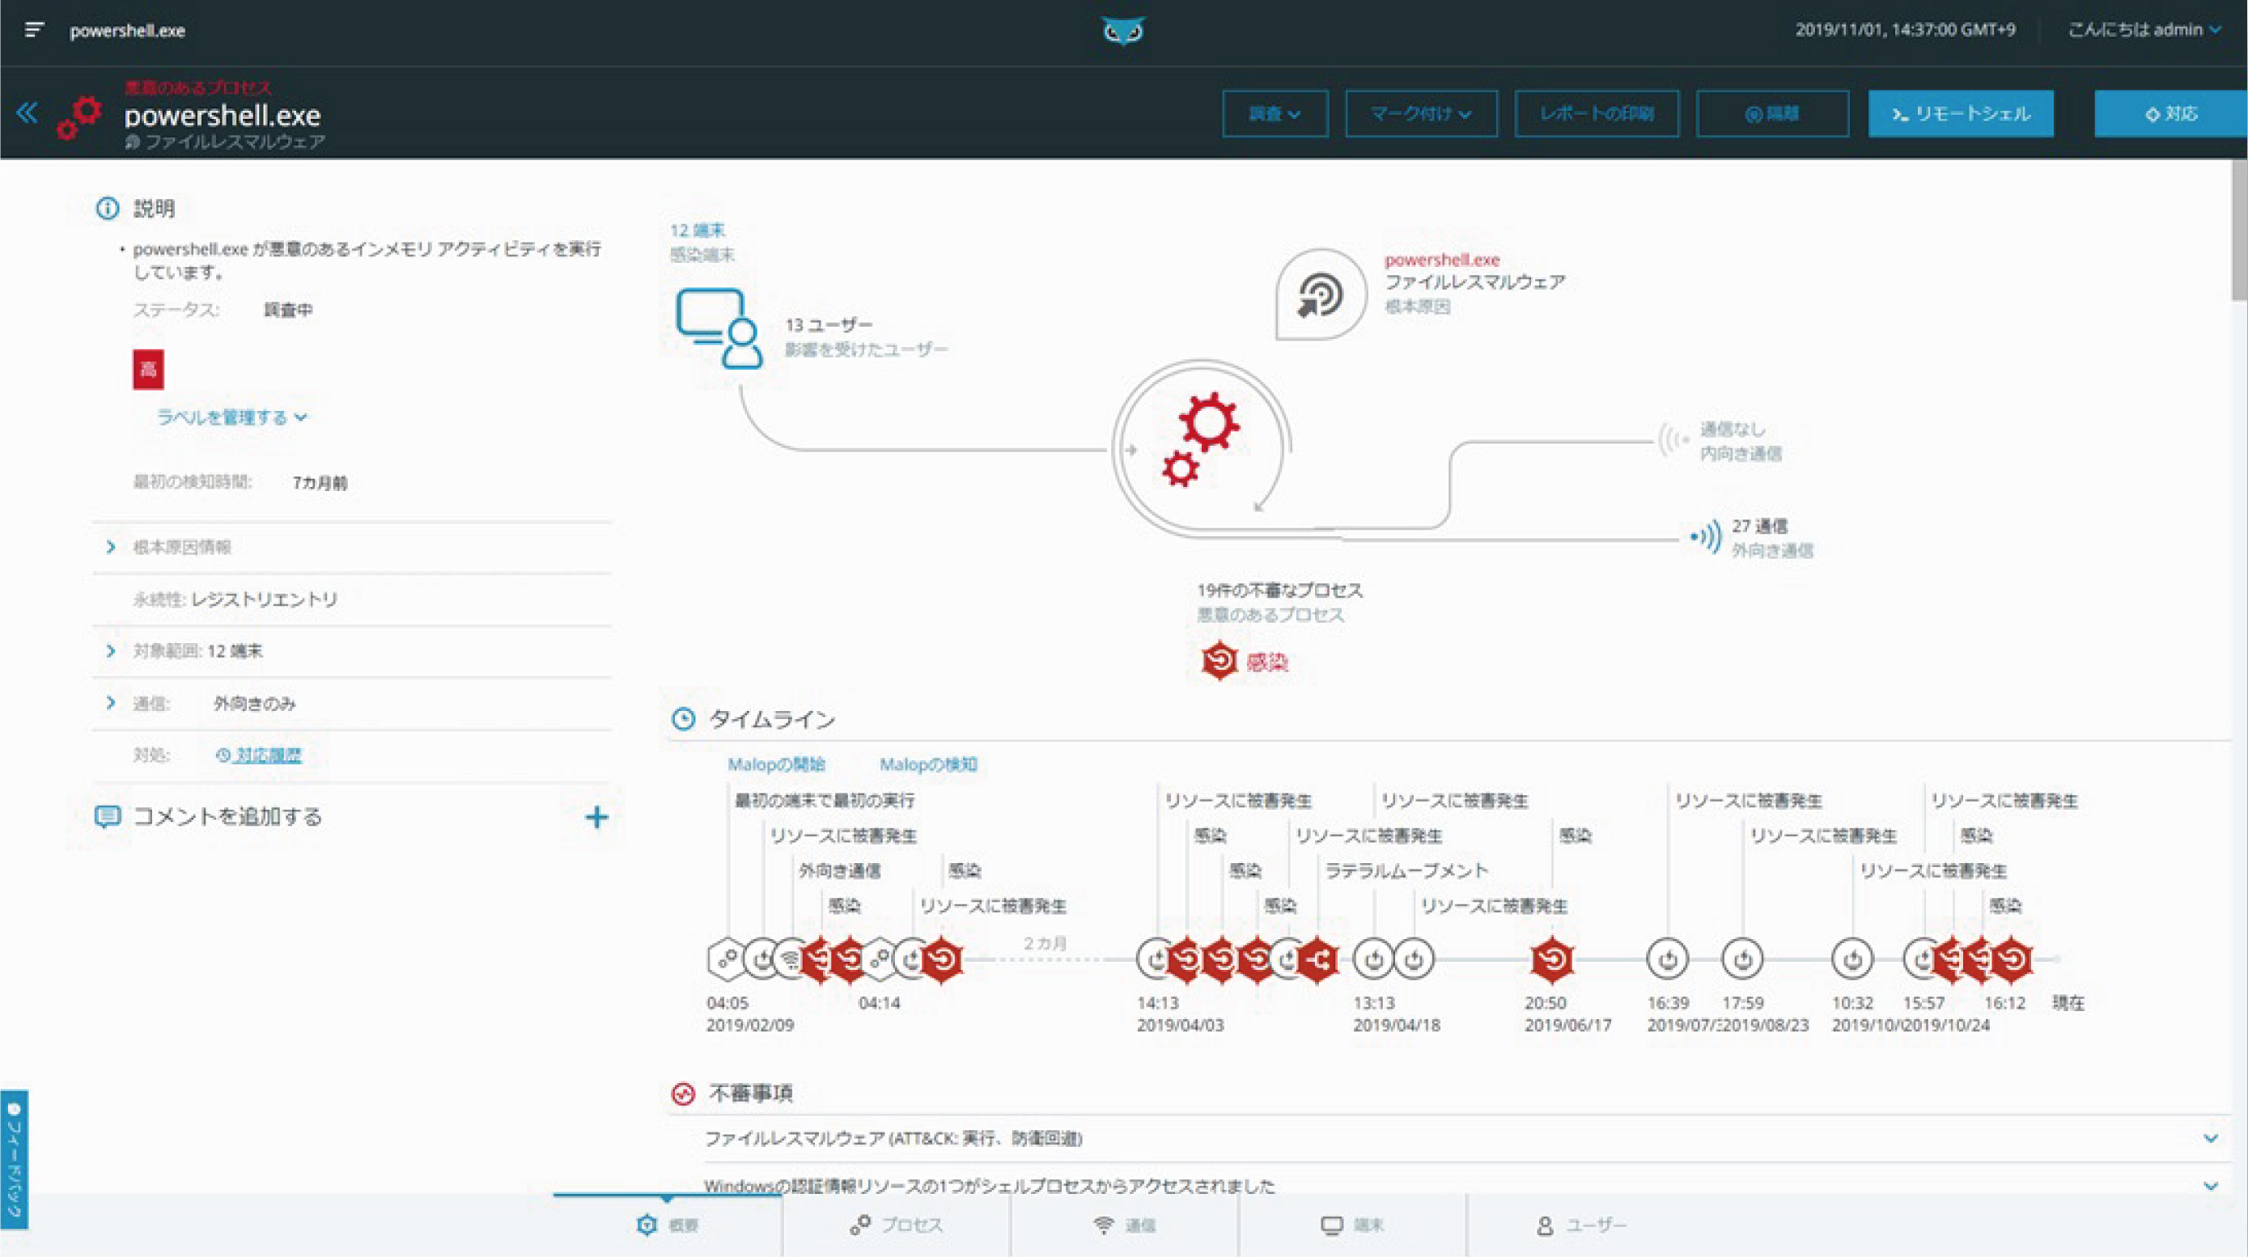Open the ラベルを管理する dropdown
2248x1257 pixels.
pos(232,417)
